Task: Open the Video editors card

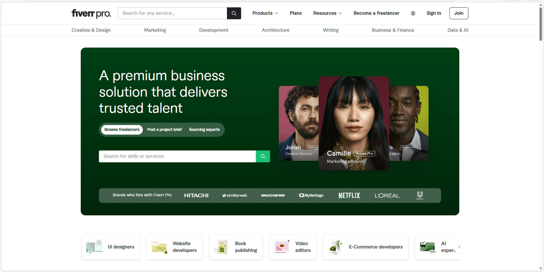Action: click(x=293, y=247)
